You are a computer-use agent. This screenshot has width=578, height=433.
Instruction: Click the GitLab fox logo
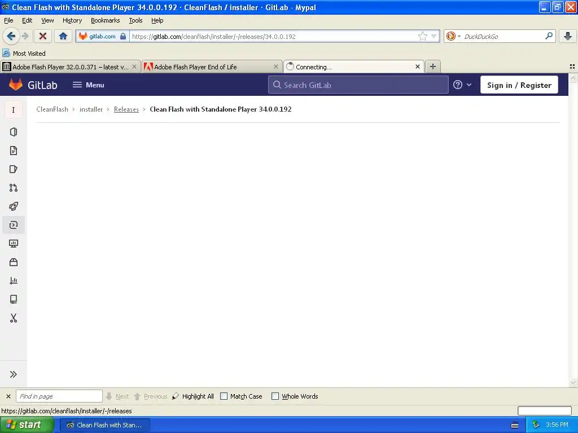point(15,85)
